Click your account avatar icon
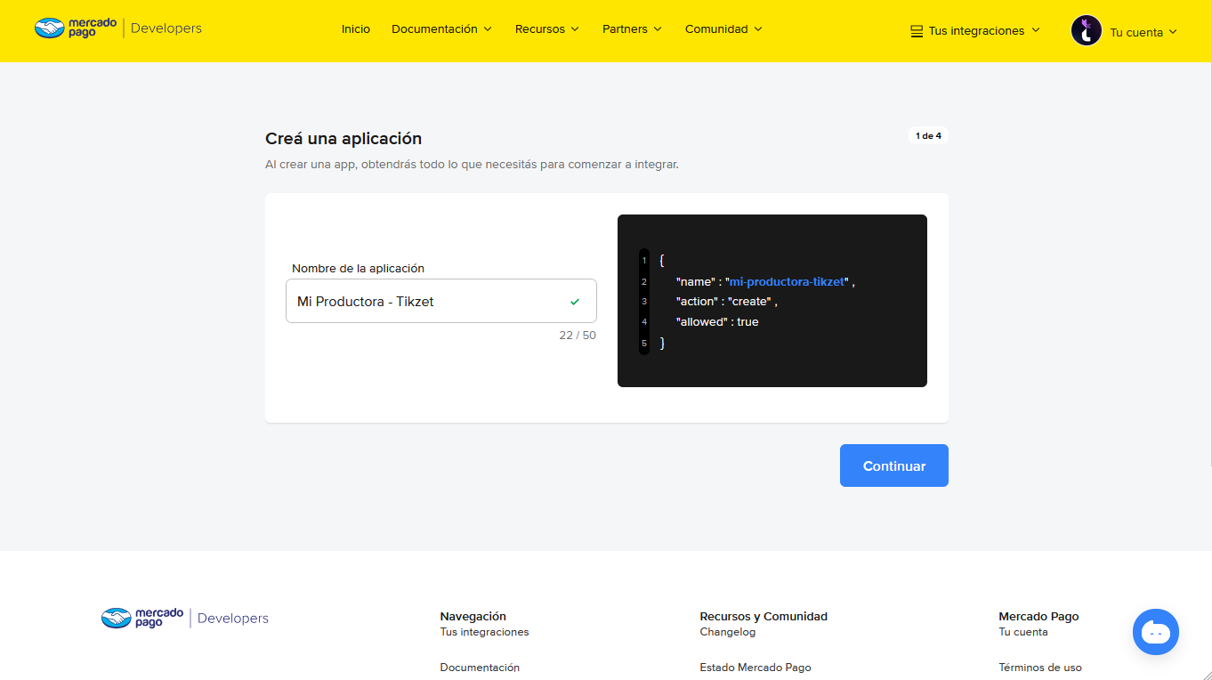This screenshot has width=1212, height=680. click(x=1087, y=30)
